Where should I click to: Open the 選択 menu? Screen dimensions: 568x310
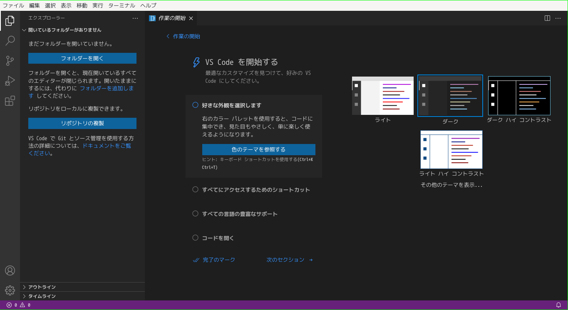click(x=50, y=5)
